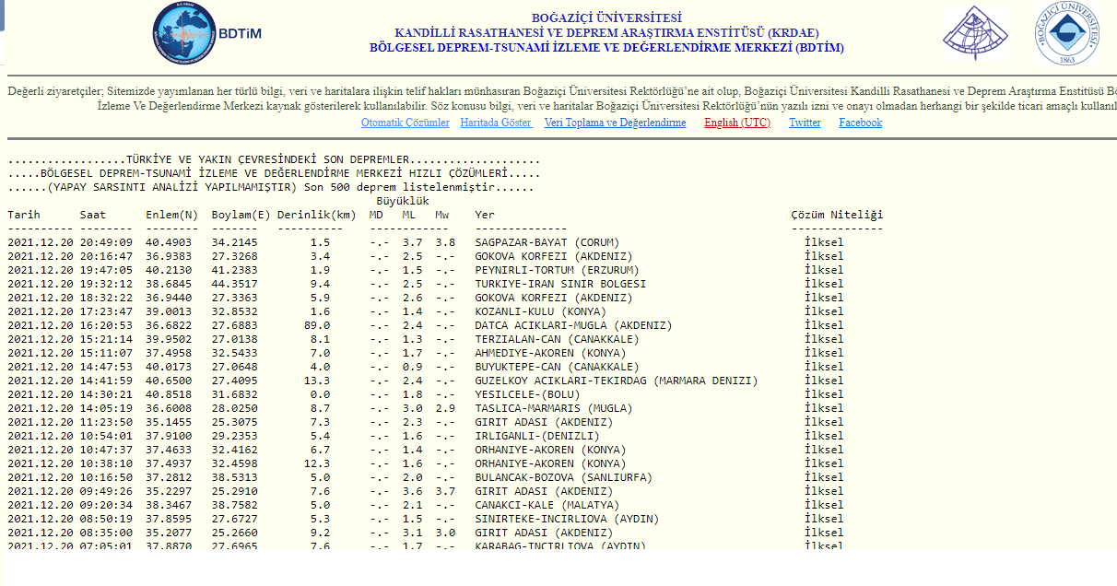Click the Boğaziçi Üniversitesi 1863 seal
Viewport: 1117px width, 586px height.
click(1066, 34)
